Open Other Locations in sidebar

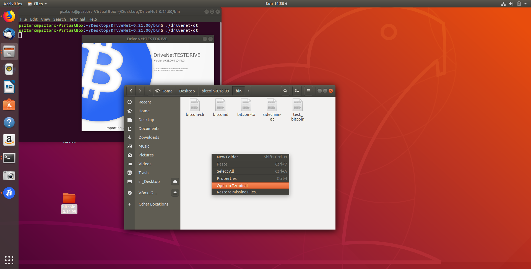[x=152, y=204]
